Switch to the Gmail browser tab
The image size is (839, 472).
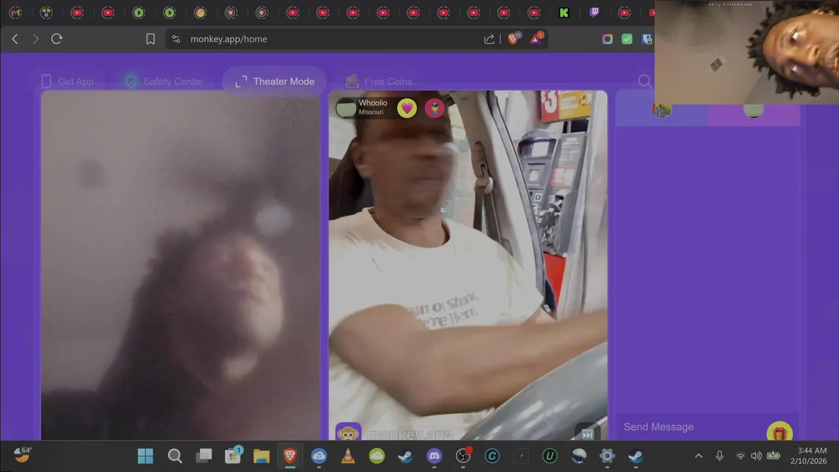[16, 12]
